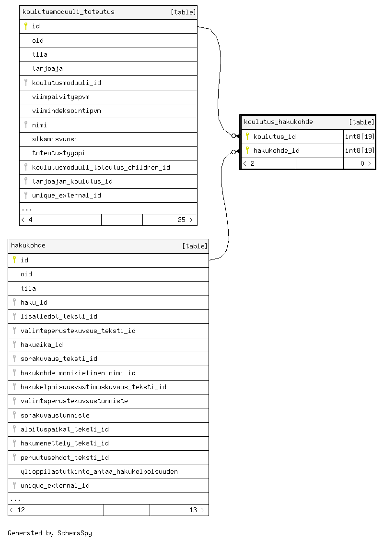Image resolution: width=384 pixels, height=542 pixels.
Task: Click the grey key icon beside lisatiedot_teksti_id
Action: pyautogui.click(x=14, y=316)
